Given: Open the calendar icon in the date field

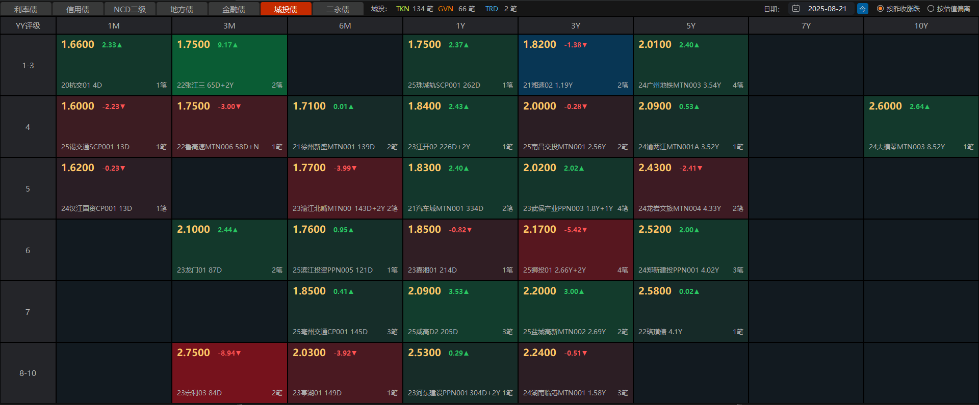Looking at the screenshot, I should pos(795,9).
